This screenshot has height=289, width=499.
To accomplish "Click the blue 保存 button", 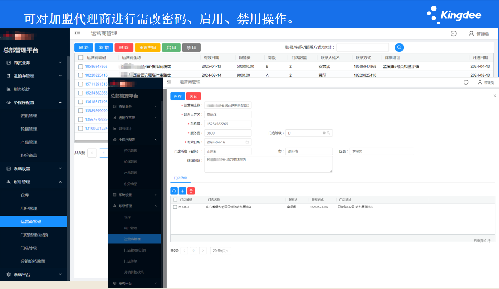I will point(178,96).
